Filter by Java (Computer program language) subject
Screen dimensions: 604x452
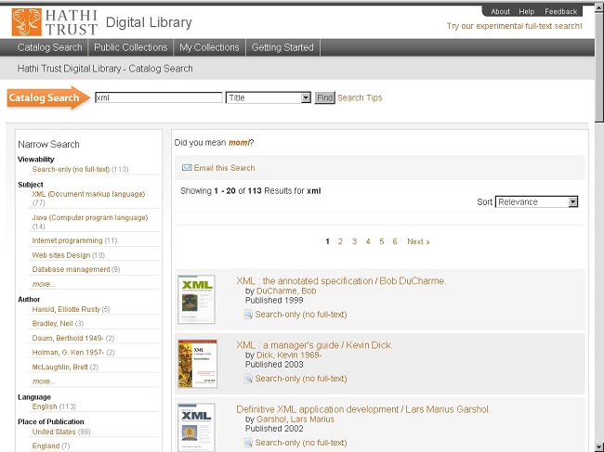(90, 217)
